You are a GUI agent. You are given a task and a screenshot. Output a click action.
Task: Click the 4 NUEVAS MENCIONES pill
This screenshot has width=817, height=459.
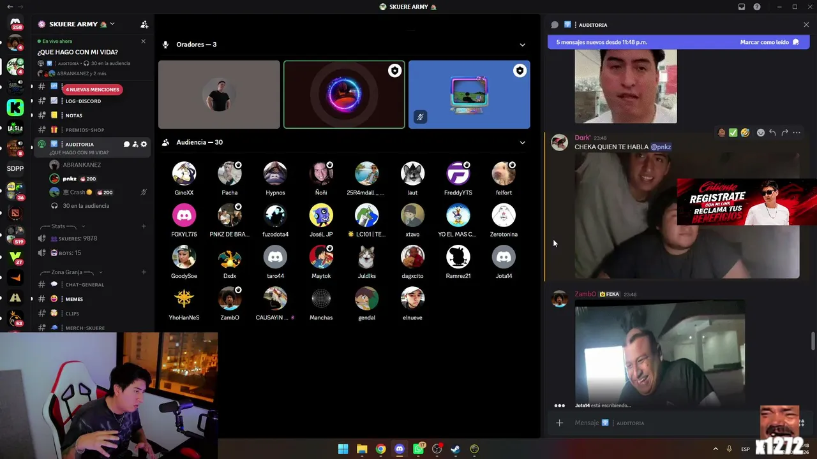click(x=92, y=89)
